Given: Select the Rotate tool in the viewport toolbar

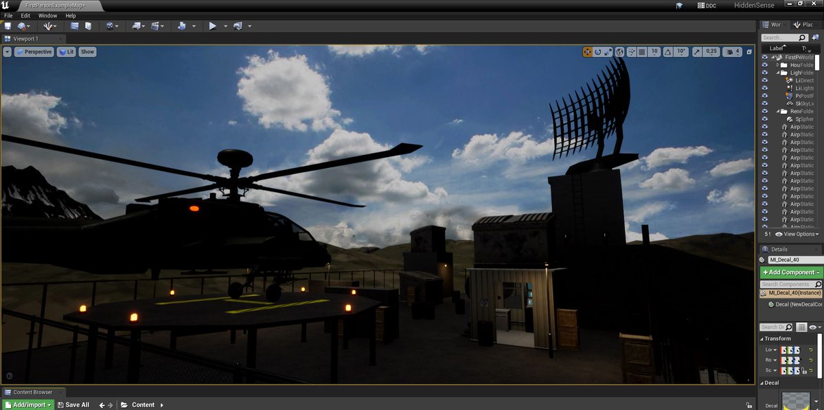Looking at the screenshot, I should click(597, 51).
